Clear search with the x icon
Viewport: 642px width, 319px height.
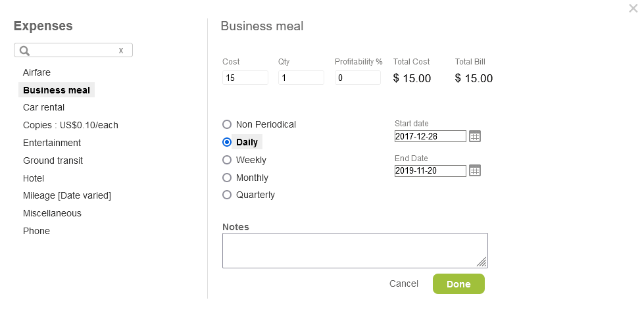(121, 50)
